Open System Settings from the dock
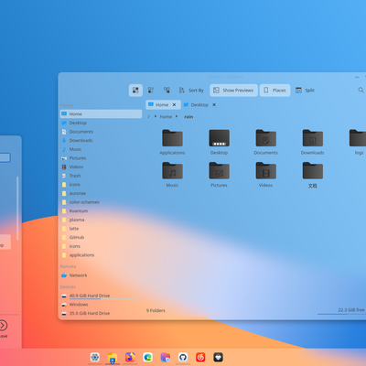The height and width of the screenshot is (366, 366). click(x=95, y=357)
